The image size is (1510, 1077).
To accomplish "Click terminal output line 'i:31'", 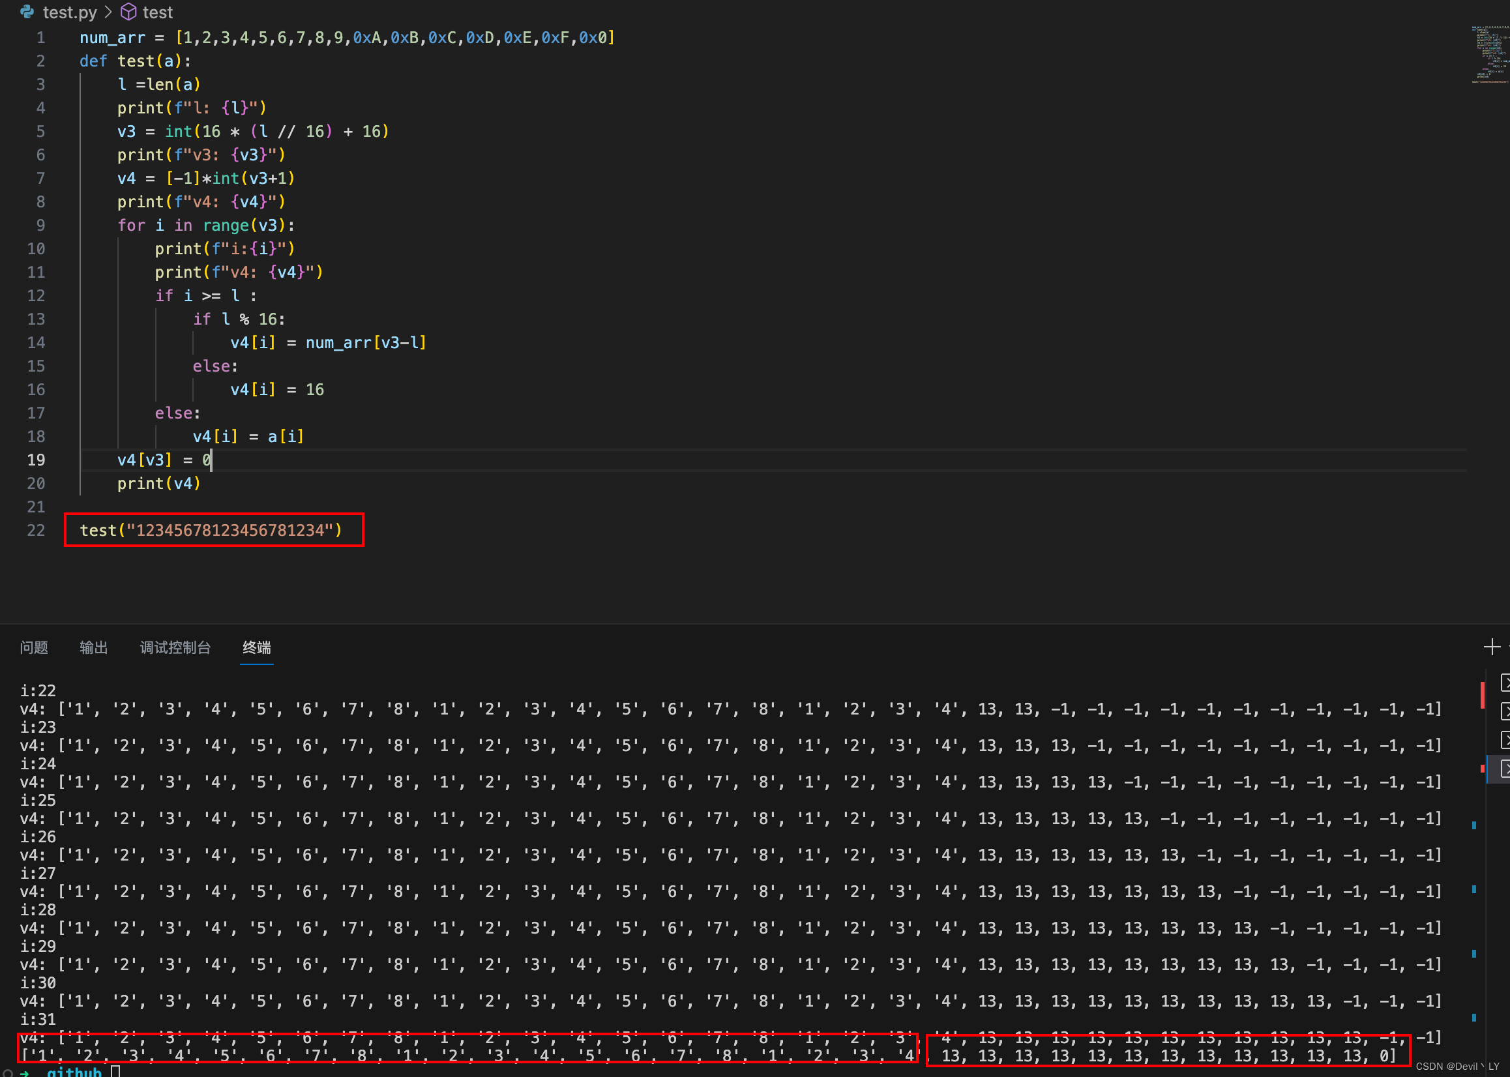I will tap(38, 1020).
